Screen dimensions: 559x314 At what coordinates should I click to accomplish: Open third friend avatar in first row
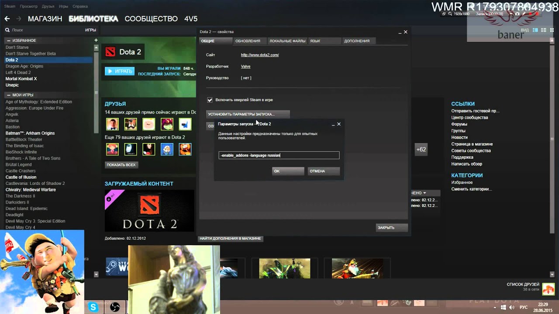148,124
